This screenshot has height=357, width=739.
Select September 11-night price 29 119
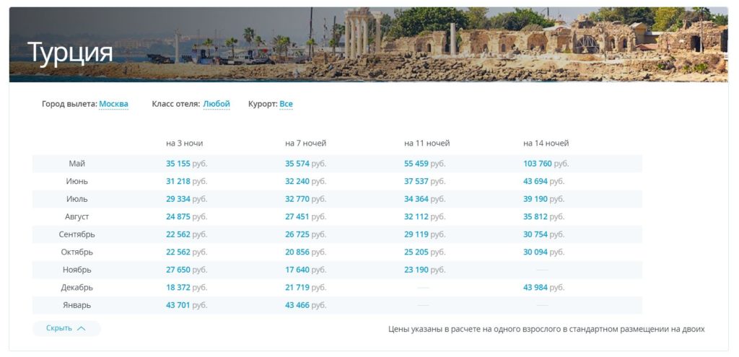[416, 234]
